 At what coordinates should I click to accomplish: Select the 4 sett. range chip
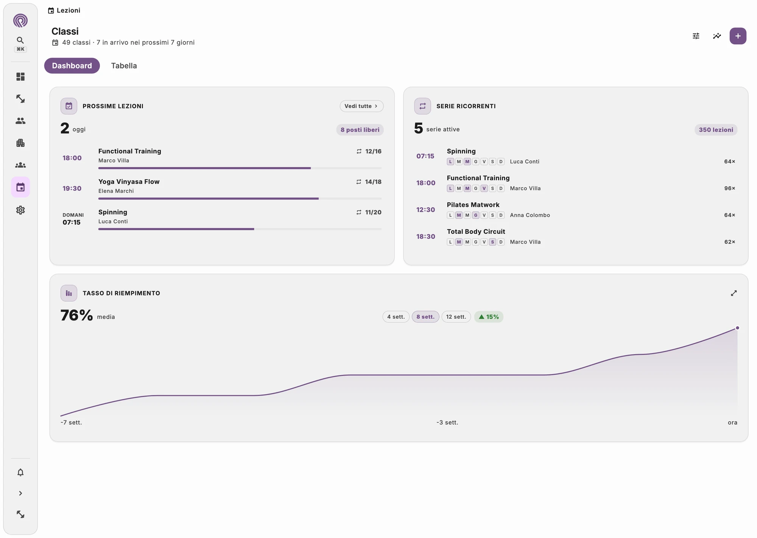(396, 317)
